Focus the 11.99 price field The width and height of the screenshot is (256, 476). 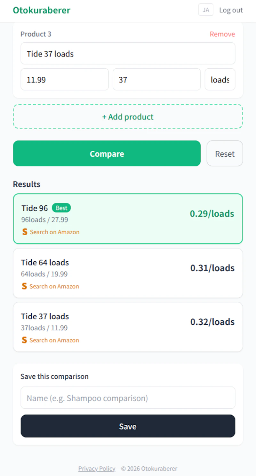[65, 79]
